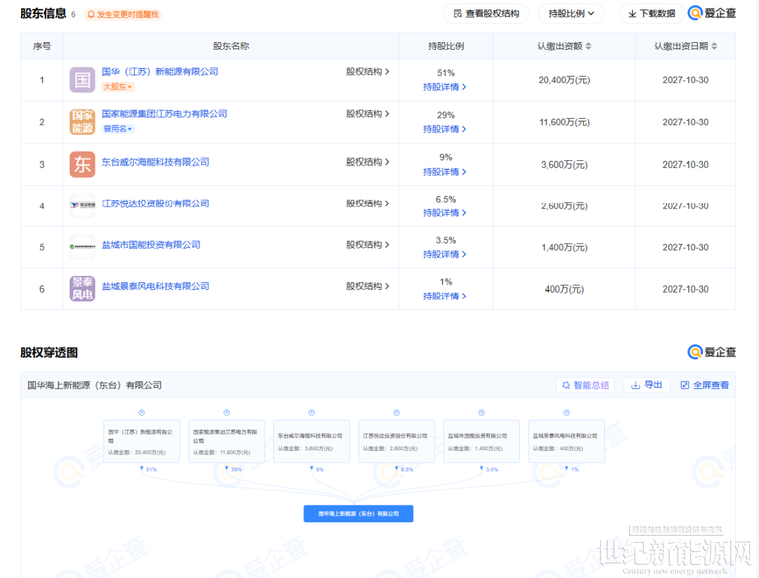Select the central 国华海上新能源（东台）有限公司 node
Screen dimensions: 759x578
358,513
